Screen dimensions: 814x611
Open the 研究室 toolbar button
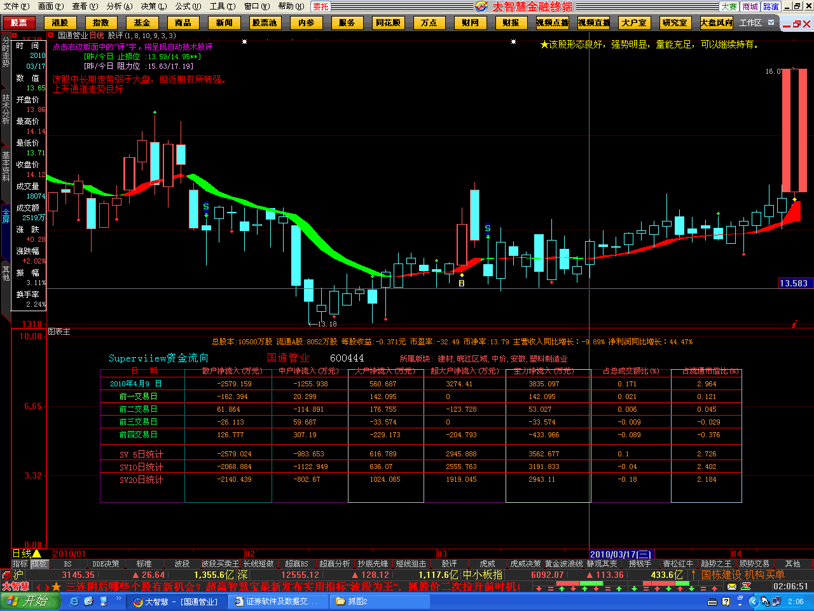[675, 23]
